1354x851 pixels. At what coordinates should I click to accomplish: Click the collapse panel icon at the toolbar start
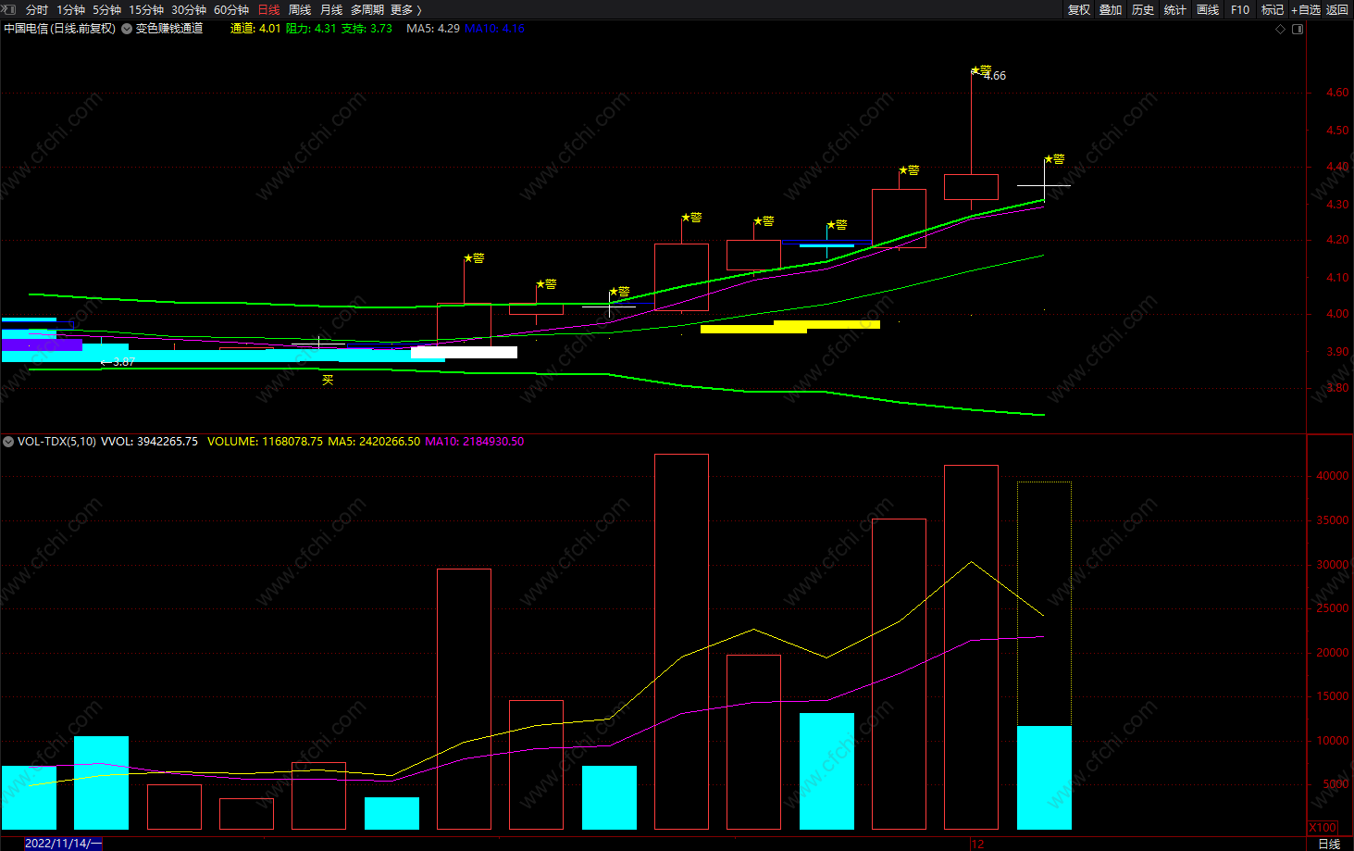pos(10,9)
